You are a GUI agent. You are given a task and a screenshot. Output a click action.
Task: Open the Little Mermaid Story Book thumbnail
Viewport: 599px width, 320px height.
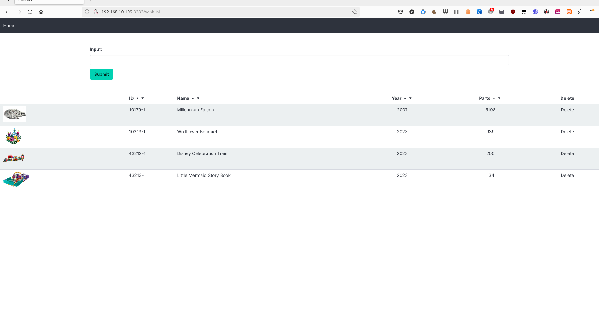tap(16, 179)
